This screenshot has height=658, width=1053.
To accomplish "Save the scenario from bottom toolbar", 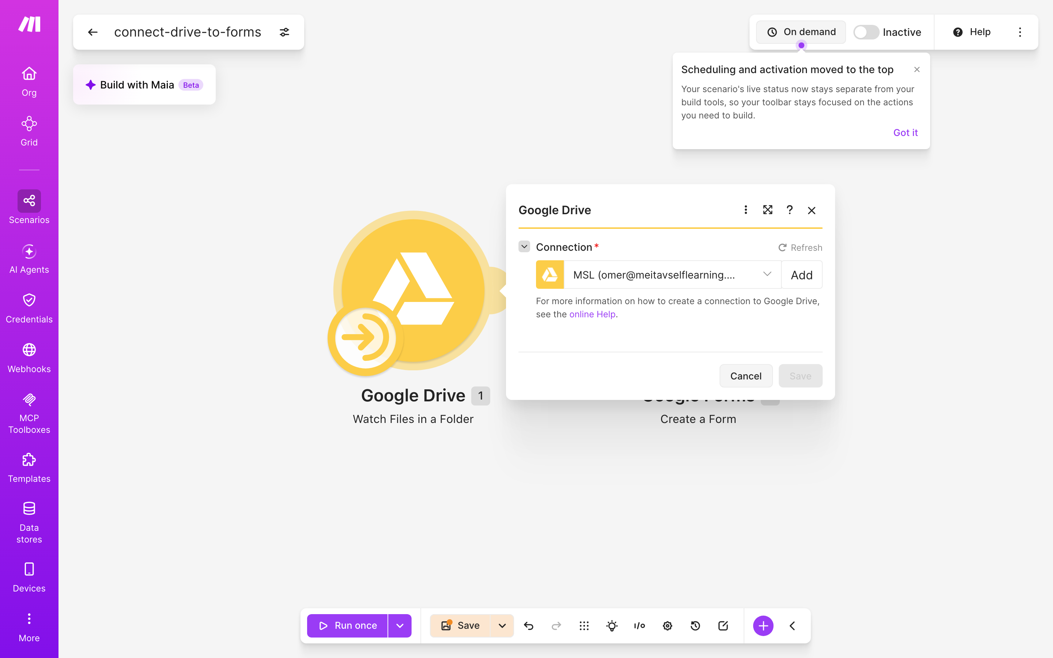I will tap(460, 626).
